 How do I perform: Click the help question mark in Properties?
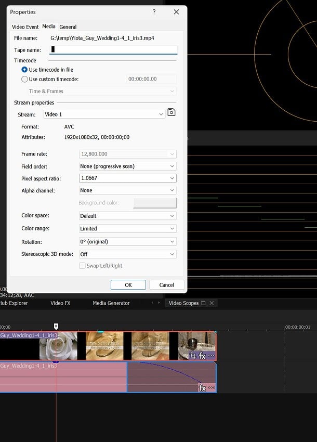154,12
